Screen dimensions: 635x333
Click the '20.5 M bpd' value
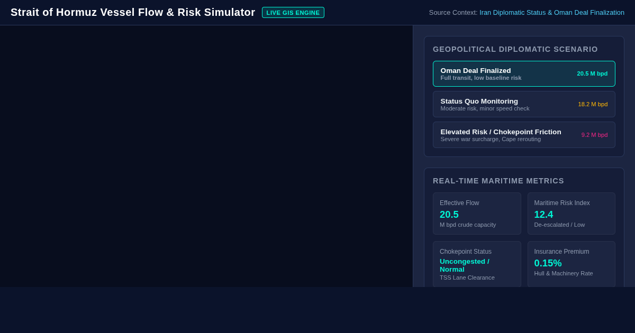click(x=592, y=73)
